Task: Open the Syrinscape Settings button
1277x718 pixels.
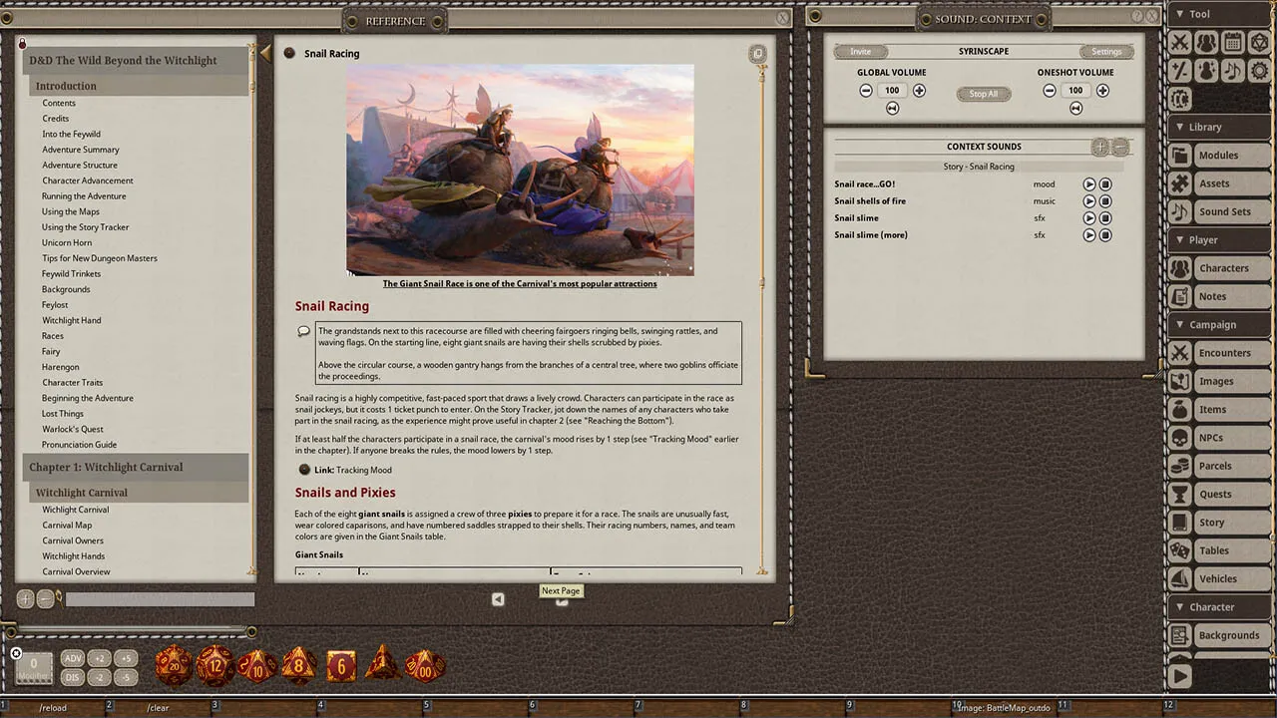Action: (x=1106, y=52)
